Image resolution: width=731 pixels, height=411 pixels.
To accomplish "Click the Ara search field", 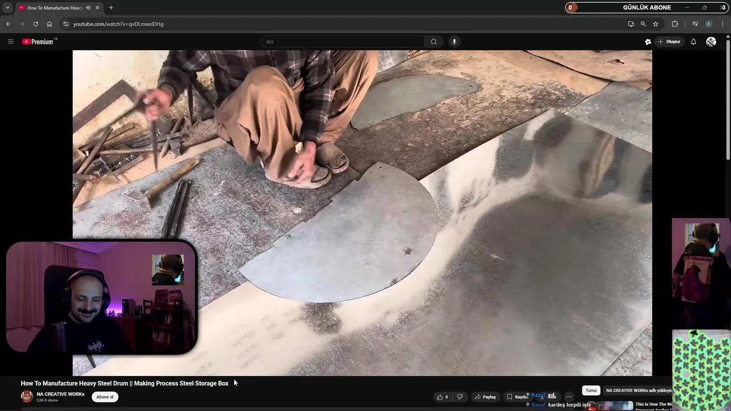I will (x=343, y=42).
